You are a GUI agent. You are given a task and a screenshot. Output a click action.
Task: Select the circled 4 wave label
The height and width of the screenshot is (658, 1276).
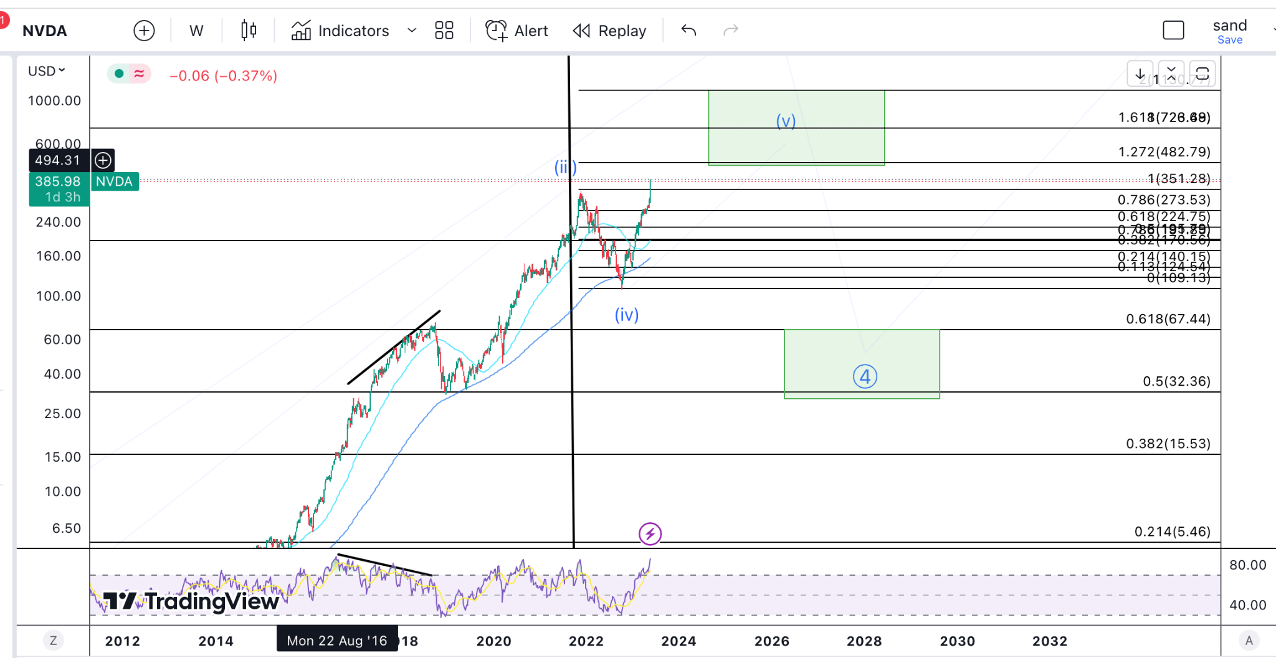coord(865,376)
